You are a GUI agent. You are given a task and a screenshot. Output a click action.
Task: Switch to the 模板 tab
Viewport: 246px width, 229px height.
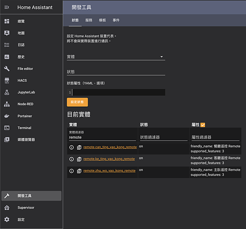click(102, 20)
